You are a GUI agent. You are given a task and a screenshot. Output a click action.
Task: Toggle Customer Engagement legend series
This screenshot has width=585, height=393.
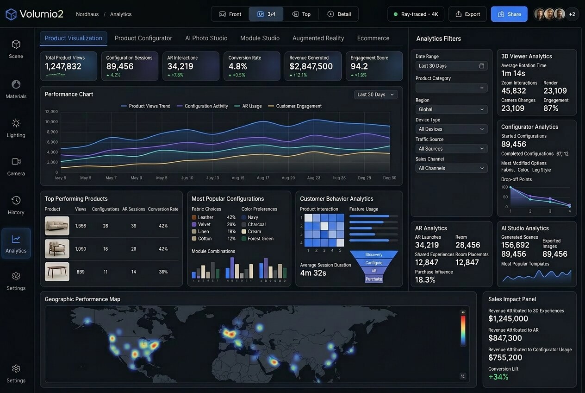pos(295,106)
